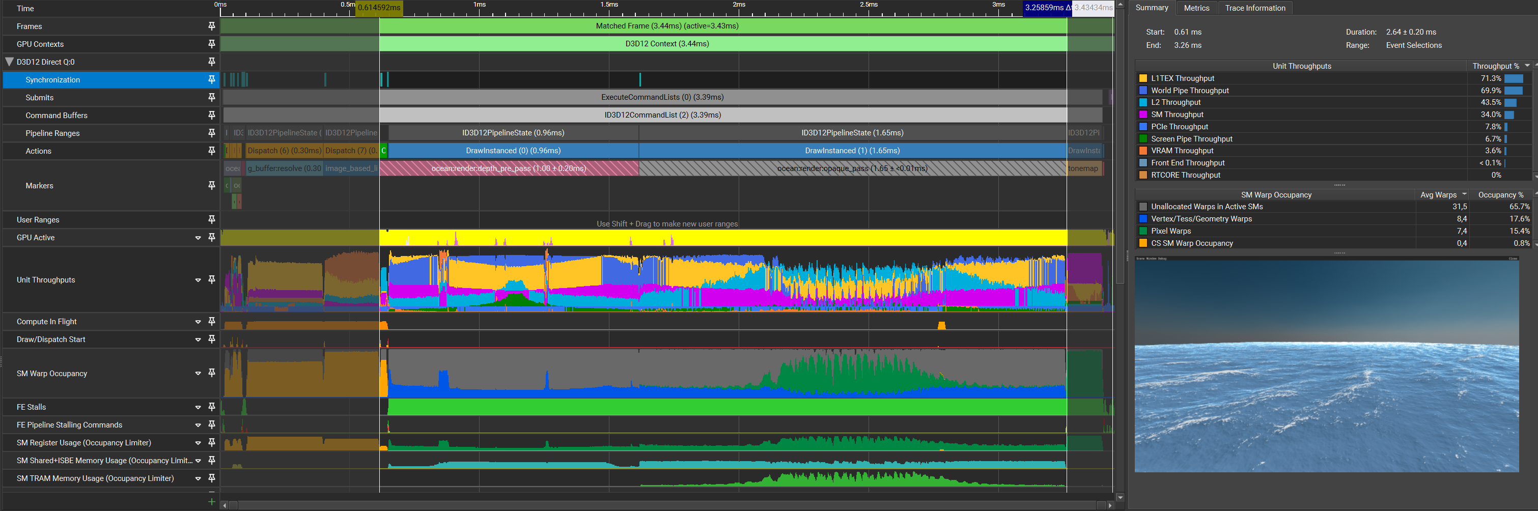Select DrawInstanced (0) action
This screenshot has width=1538, height=511.
[x=514, y=151]
